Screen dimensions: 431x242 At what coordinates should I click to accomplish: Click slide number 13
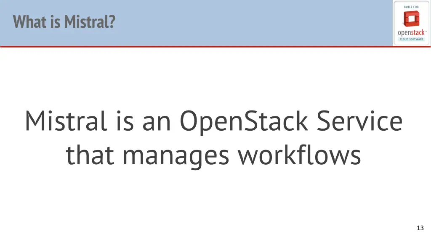(x=420, y=228)
